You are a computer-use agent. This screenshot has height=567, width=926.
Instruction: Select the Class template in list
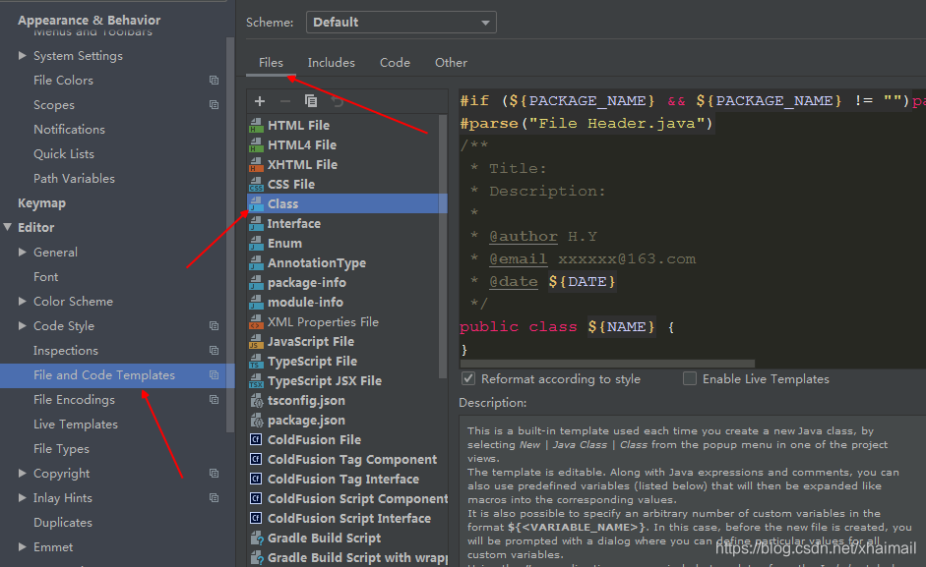tap(346, 203)
